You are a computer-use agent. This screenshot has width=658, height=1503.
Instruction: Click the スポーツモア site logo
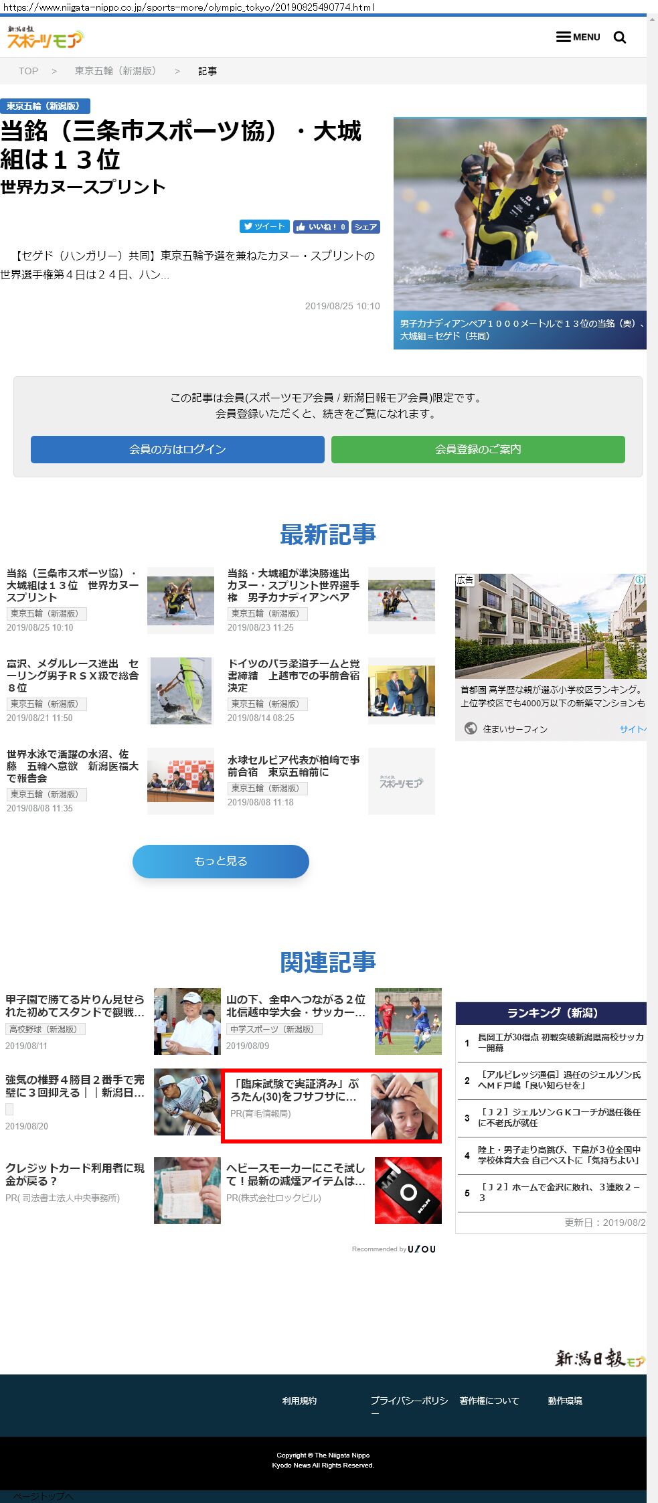click(x=45, y=38)
